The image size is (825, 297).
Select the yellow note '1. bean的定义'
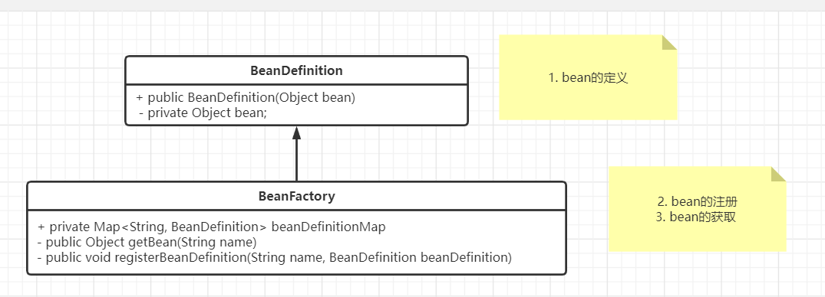click(x=588, y=77)
